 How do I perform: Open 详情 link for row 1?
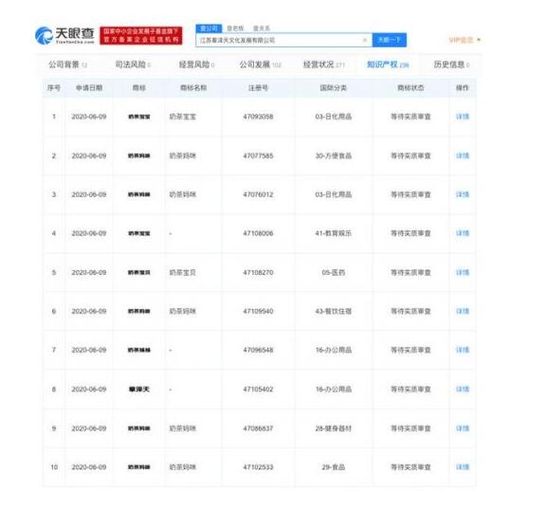[463, 117]
